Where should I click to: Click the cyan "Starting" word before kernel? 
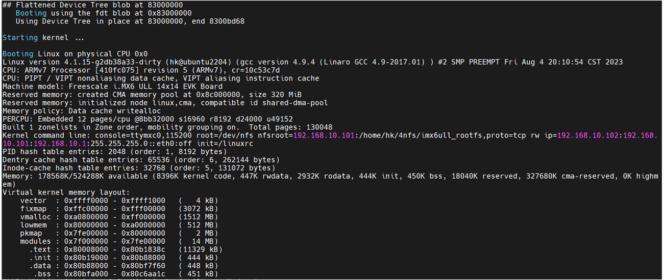coord(20,38)
